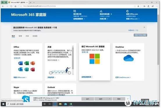Image resolution: width=161 pixels, height=108 pixels.
Task: Open the Windows Start menu
Action: pos(3,104)
